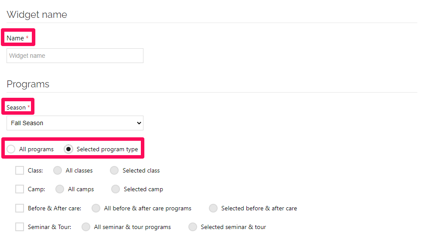Choose the All classes radio button
Screen dimensions: 423x249
click(58, 170)
